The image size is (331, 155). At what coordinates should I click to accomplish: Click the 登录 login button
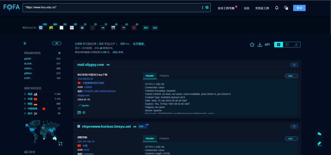[299, 8]
